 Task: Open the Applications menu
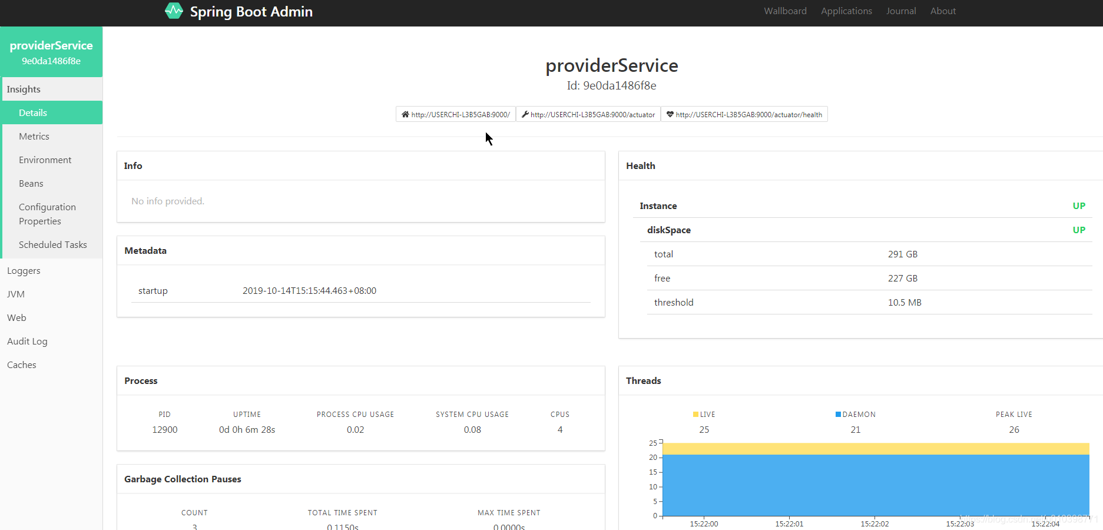coord(846,11)
